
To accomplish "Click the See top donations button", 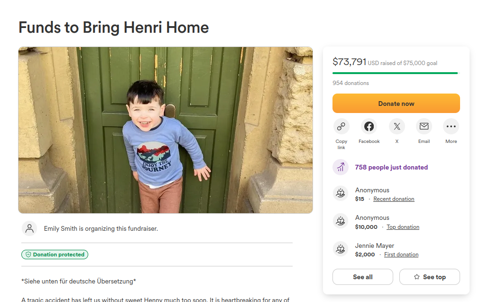I will click(429, 277).
